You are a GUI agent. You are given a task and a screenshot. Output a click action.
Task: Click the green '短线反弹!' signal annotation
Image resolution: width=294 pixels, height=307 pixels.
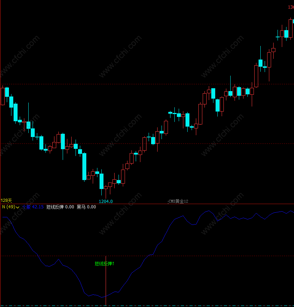(x=104, y=264)
